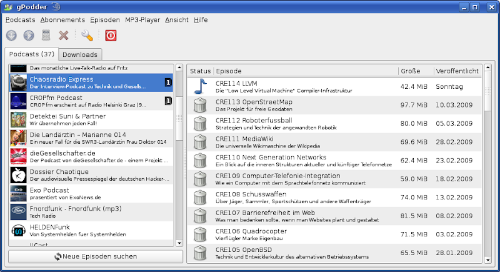Click the Die Landärztin cover image

[x=19, y=138]
